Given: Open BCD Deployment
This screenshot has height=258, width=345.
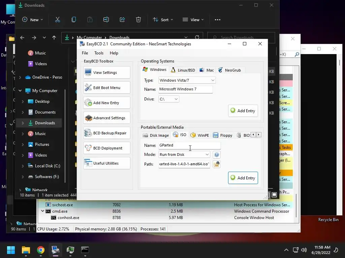Looking at the screenshot, I should point(107,148).
